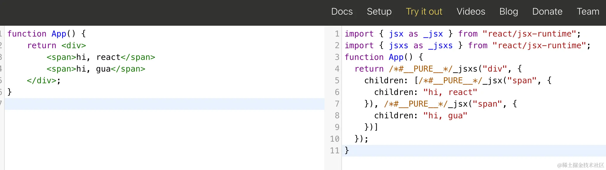Image resolution: width=606 pixels, height=170 pixels.
Task: Open the Docs navigation link
Action: click(x=342, y=11)
